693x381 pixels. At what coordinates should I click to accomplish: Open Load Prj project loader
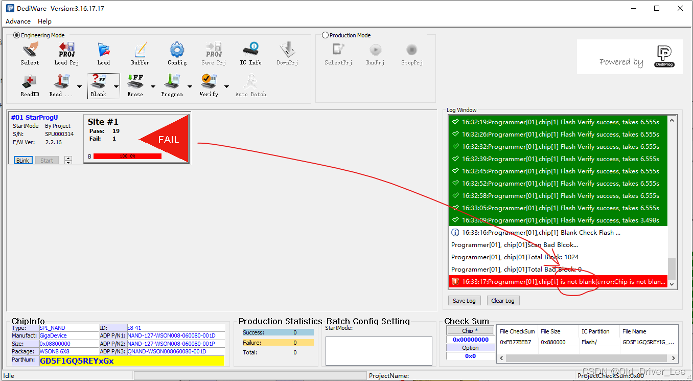(x=66, y=54)
